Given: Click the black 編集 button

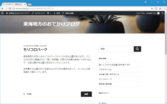Looking at the screenshot, I should point(86,94).
